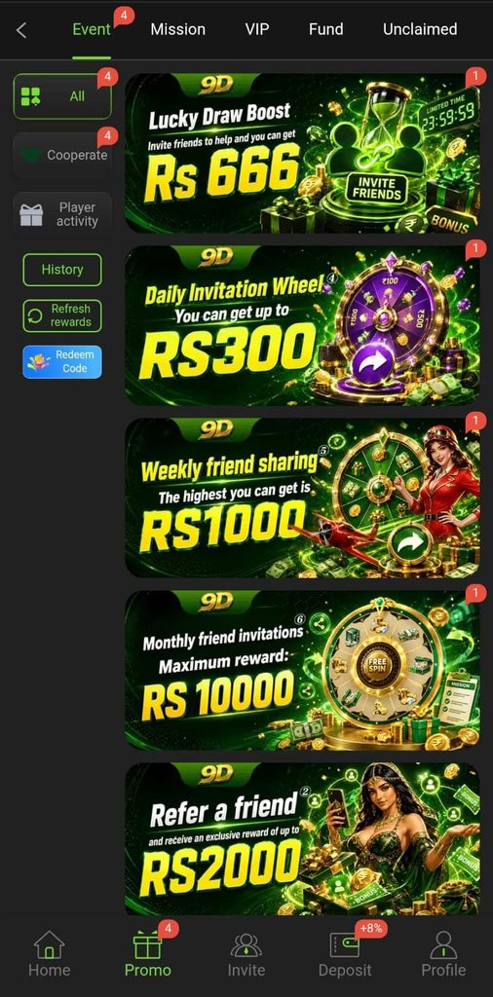Open the Unclaimed tab

tap(420, 29)
